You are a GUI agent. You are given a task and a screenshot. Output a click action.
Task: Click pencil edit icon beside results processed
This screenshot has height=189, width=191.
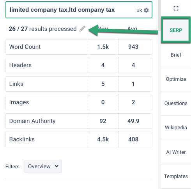(82, 29)
